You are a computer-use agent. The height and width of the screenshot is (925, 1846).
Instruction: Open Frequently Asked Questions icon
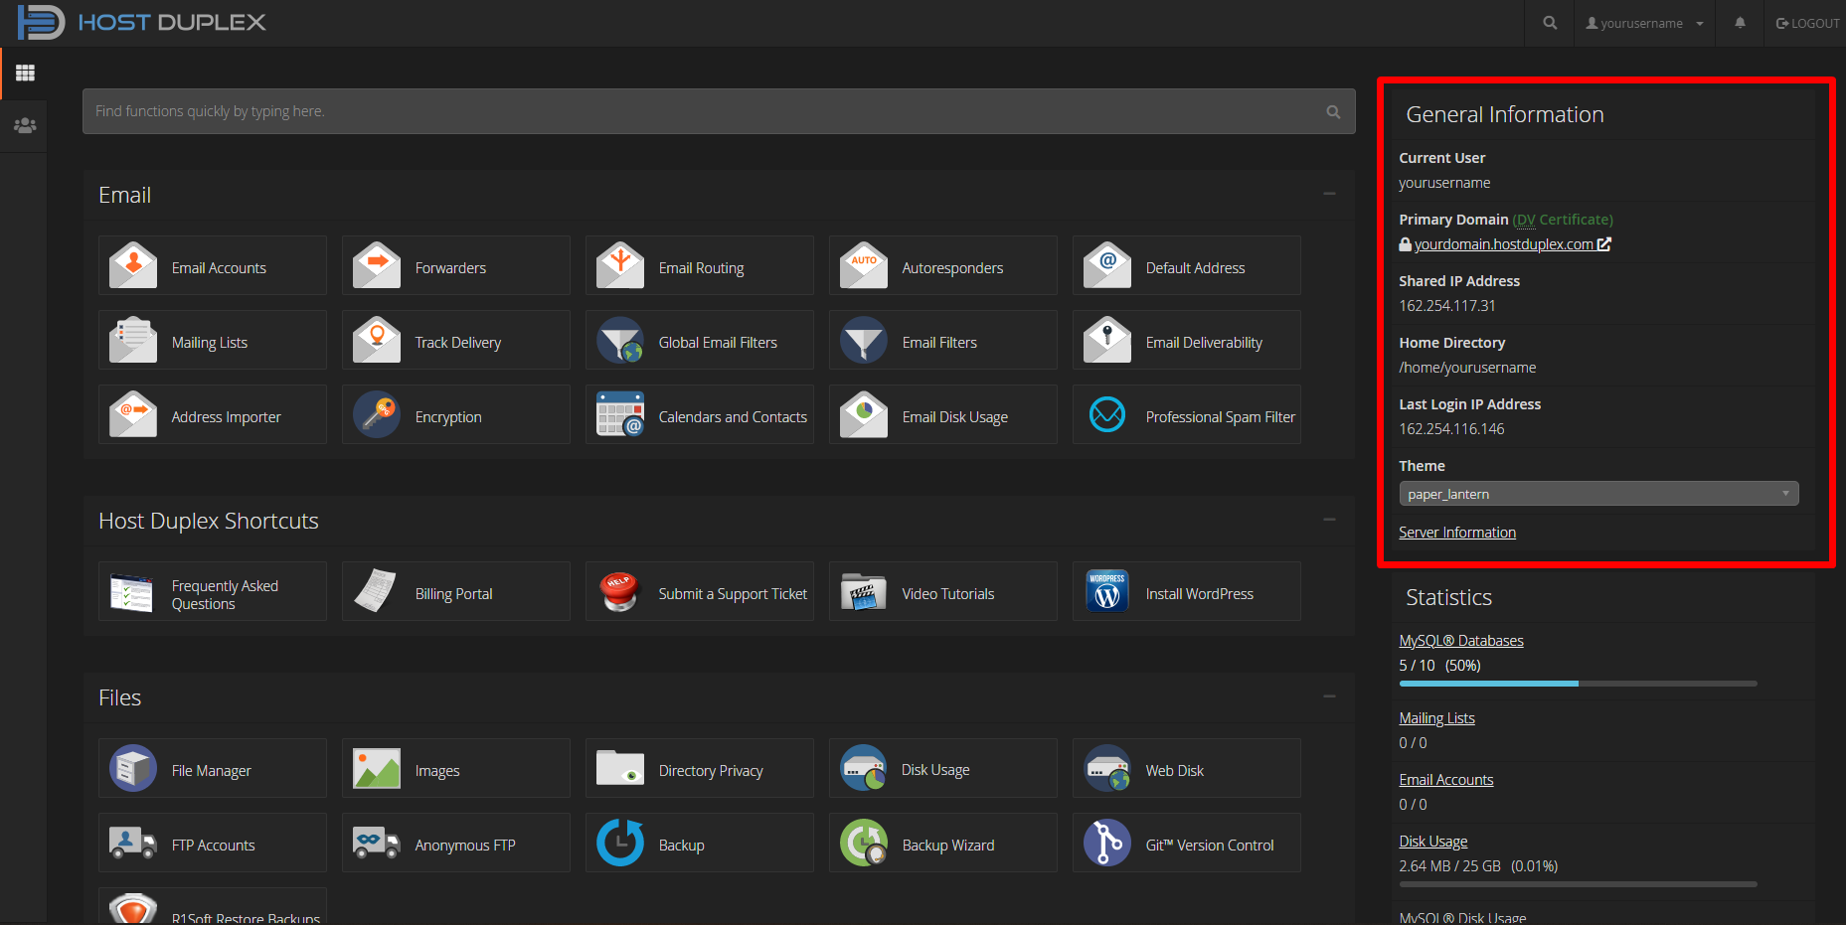[133, 591]
